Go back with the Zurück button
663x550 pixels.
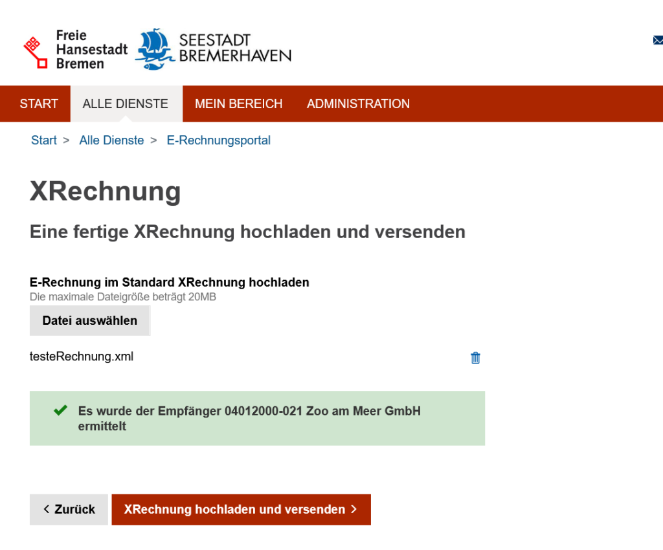[69, 509]
